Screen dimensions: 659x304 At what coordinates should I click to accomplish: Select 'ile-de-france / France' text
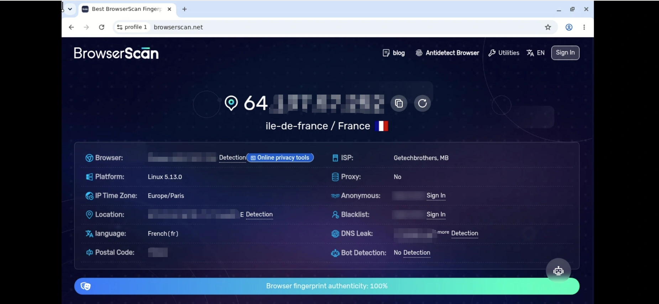318,126
